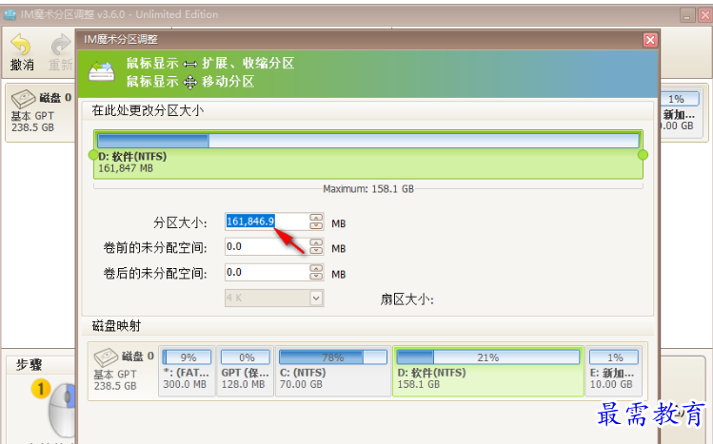Image resolution: width=713 pixels, height=444 pixels.
Task: Increase the 分区大小 value with the up arrow
Action: click(316, 218)
